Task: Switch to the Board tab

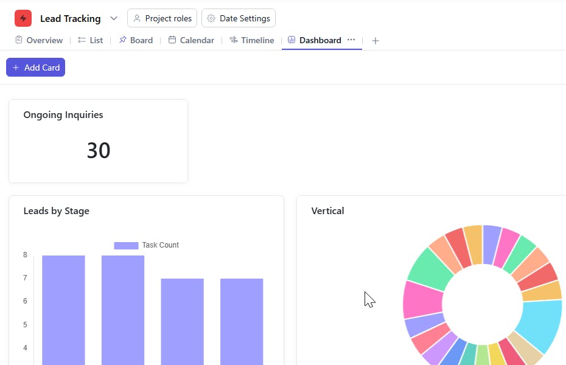Action: (136, 40)
